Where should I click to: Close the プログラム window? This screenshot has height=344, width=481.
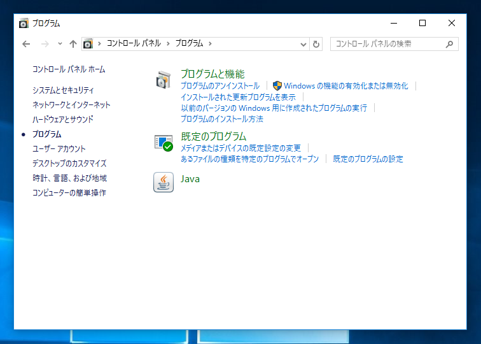click(452, 23)
